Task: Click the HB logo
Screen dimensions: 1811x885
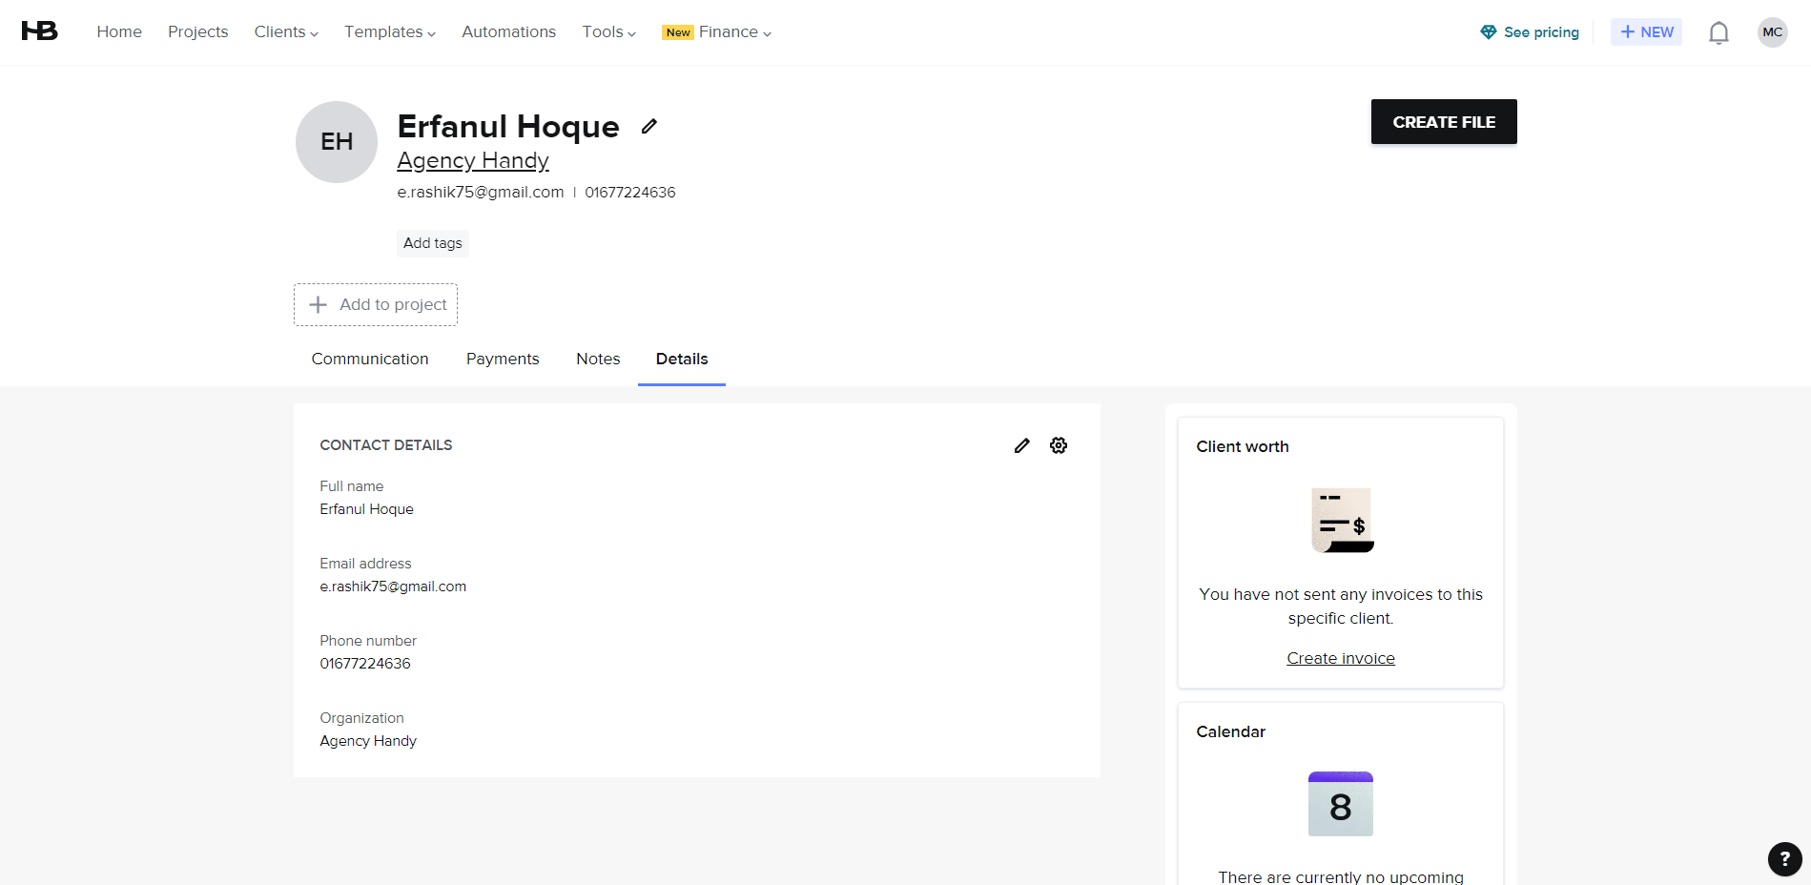Action: point(37,30)
